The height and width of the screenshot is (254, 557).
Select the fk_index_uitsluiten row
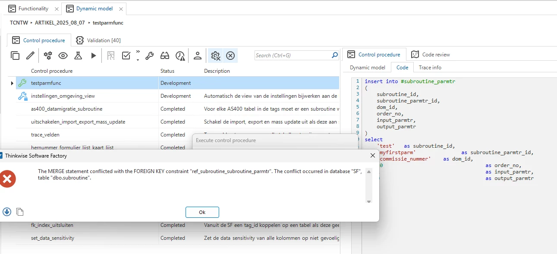point(177,225)
